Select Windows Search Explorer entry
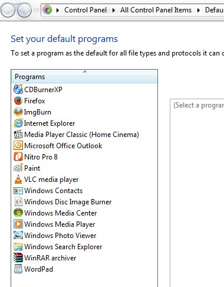 (63, 247)
